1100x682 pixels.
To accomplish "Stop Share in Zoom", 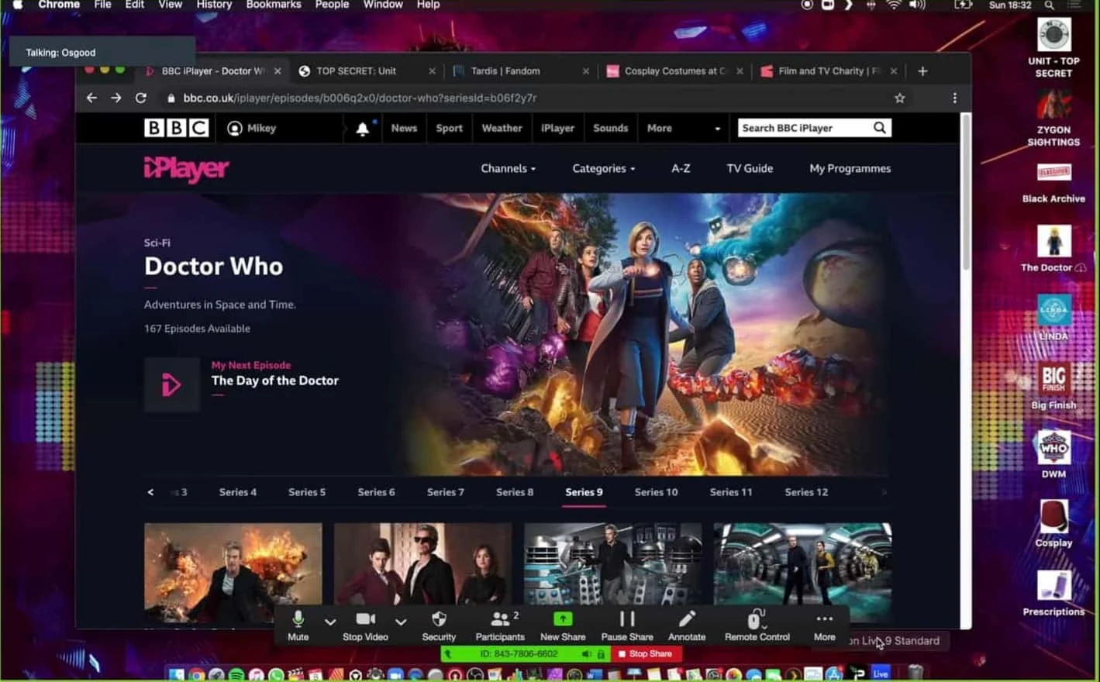I will 645,654.
